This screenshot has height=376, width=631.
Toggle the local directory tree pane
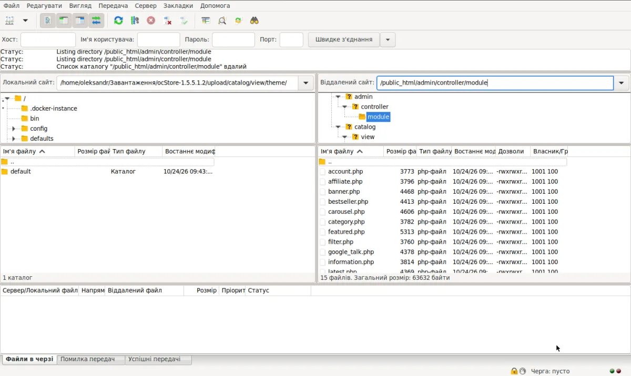[64, 20]
